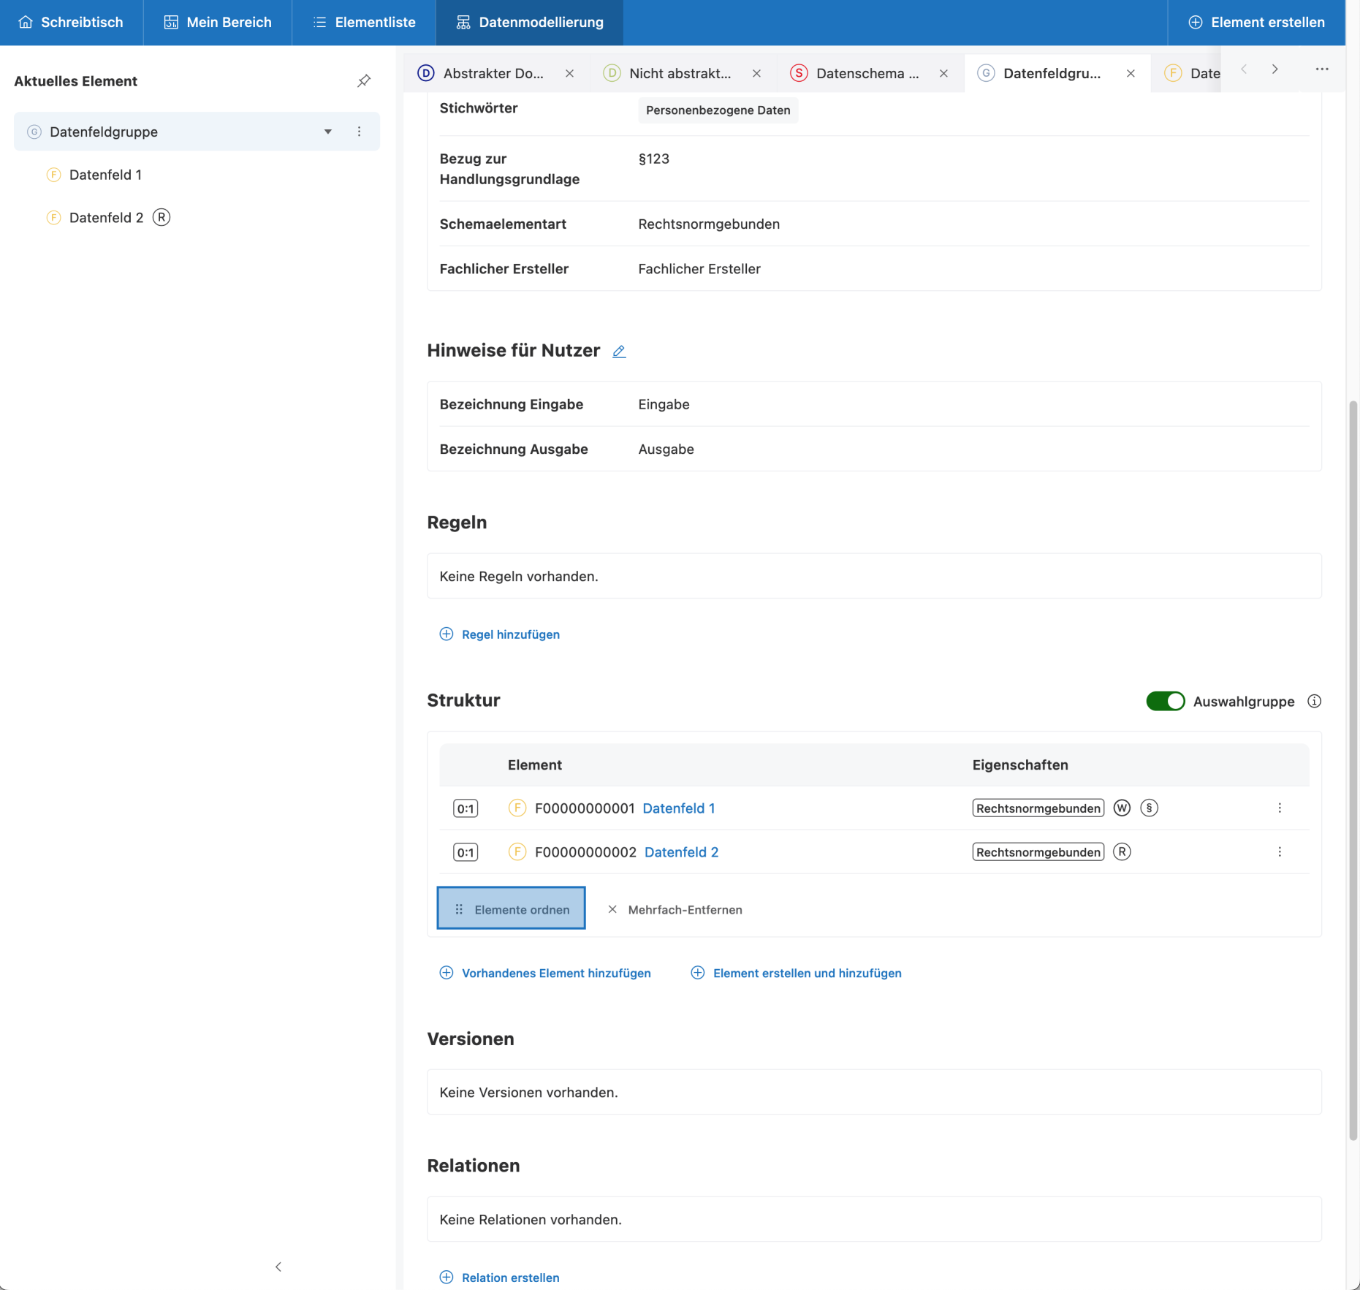Screen dimensions: 1360x1290
Task: Open the Datenfeld 1 link in Struktur
Action: pyautogui.click(x=678, y=808)
